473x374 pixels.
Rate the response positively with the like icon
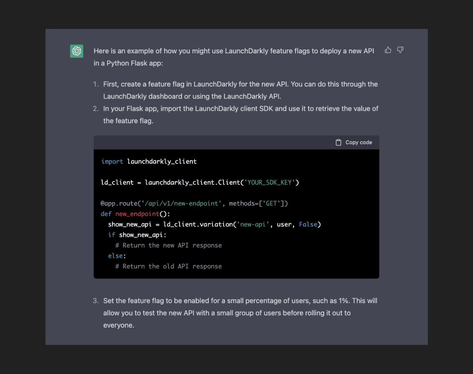[388, 50]
